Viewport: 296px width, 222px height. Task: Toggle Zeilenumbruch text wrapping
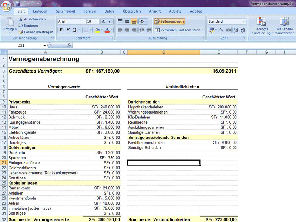pyautogui.click(x=169, y=21)
